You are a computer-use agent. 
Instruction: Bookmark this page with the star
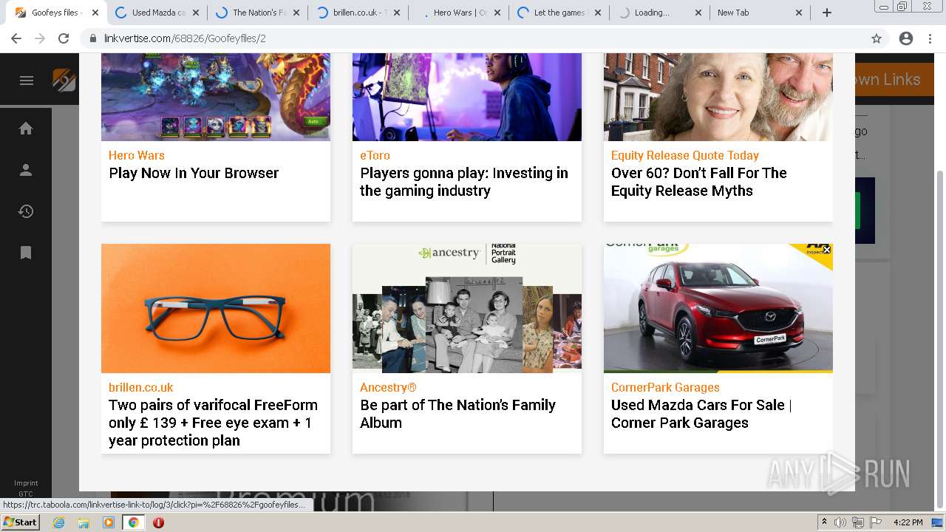877,38
